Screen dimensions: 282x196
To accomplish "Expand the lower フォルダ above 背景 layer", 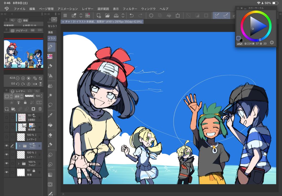I will pyautogui.click(x=19, y=163).
